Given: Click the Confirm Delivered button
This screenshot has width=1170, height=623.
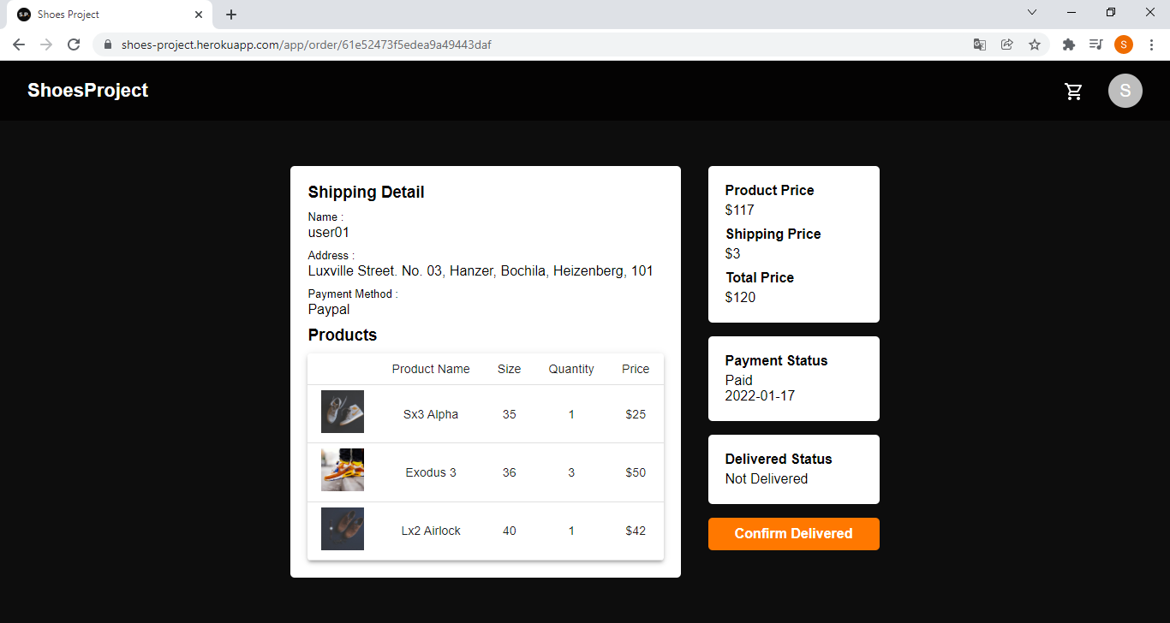Looking at the screenshot, I should click(x=793, y=533).
